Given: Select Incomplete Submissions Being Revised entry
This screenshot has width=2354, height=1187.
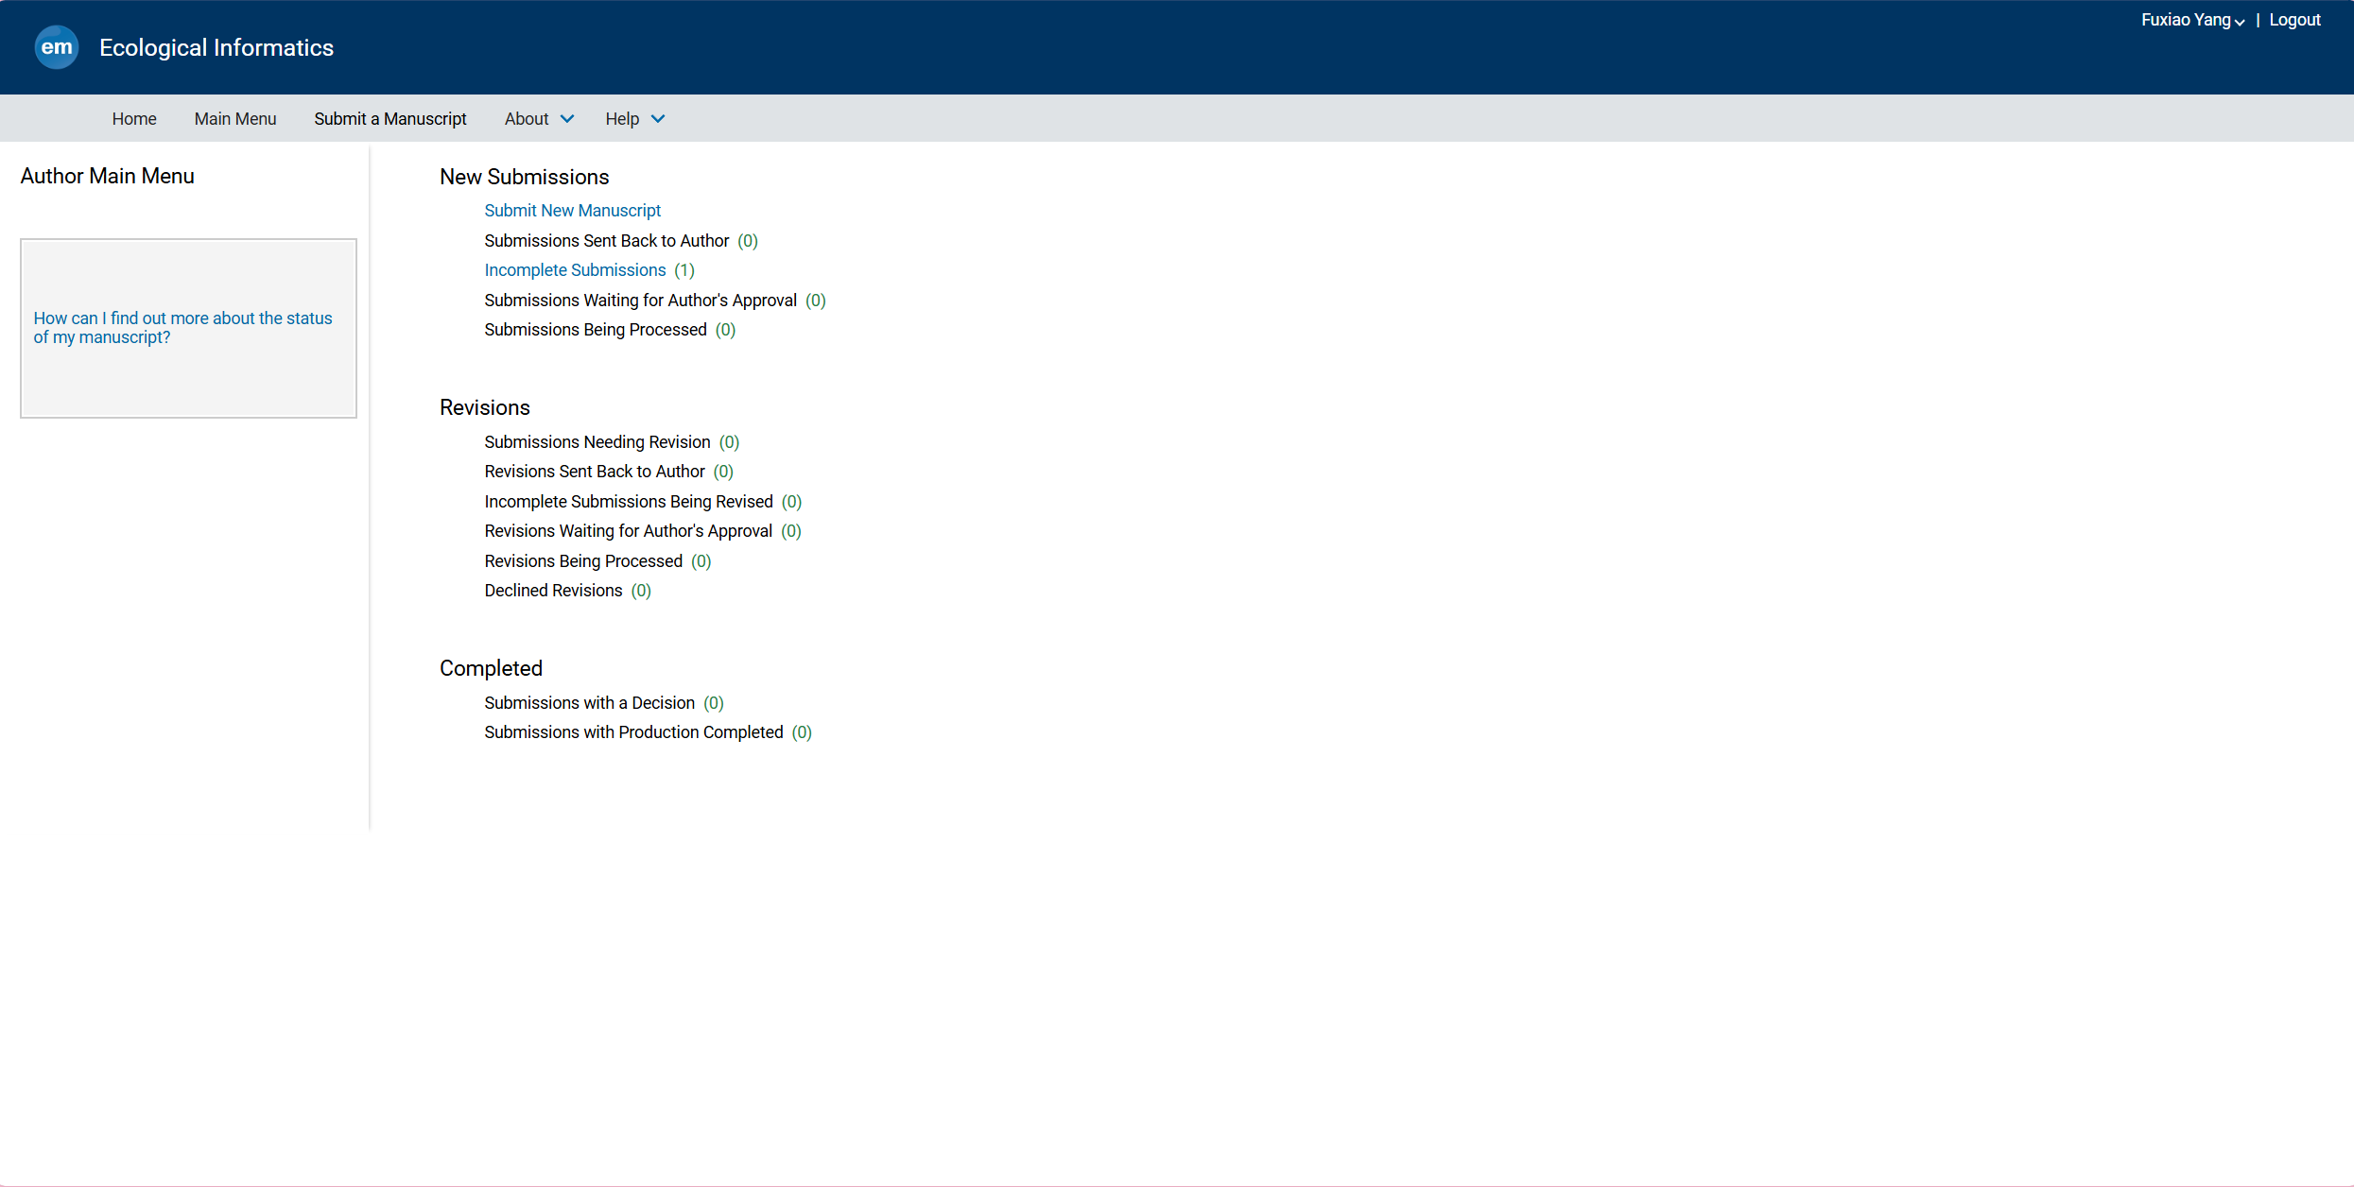Looking at the screenshot, I should coord(628,502).
